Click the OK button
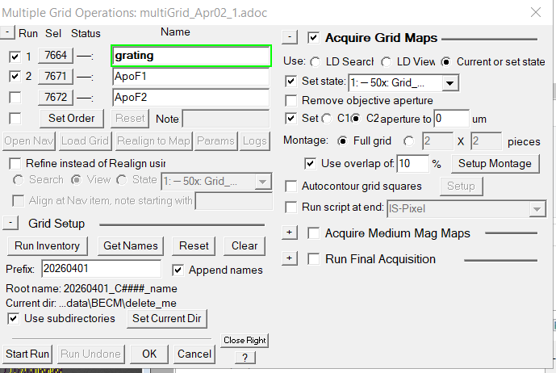The width and height of the screenshot is (556, 373). pyautogui.click(x=149, y=354)
